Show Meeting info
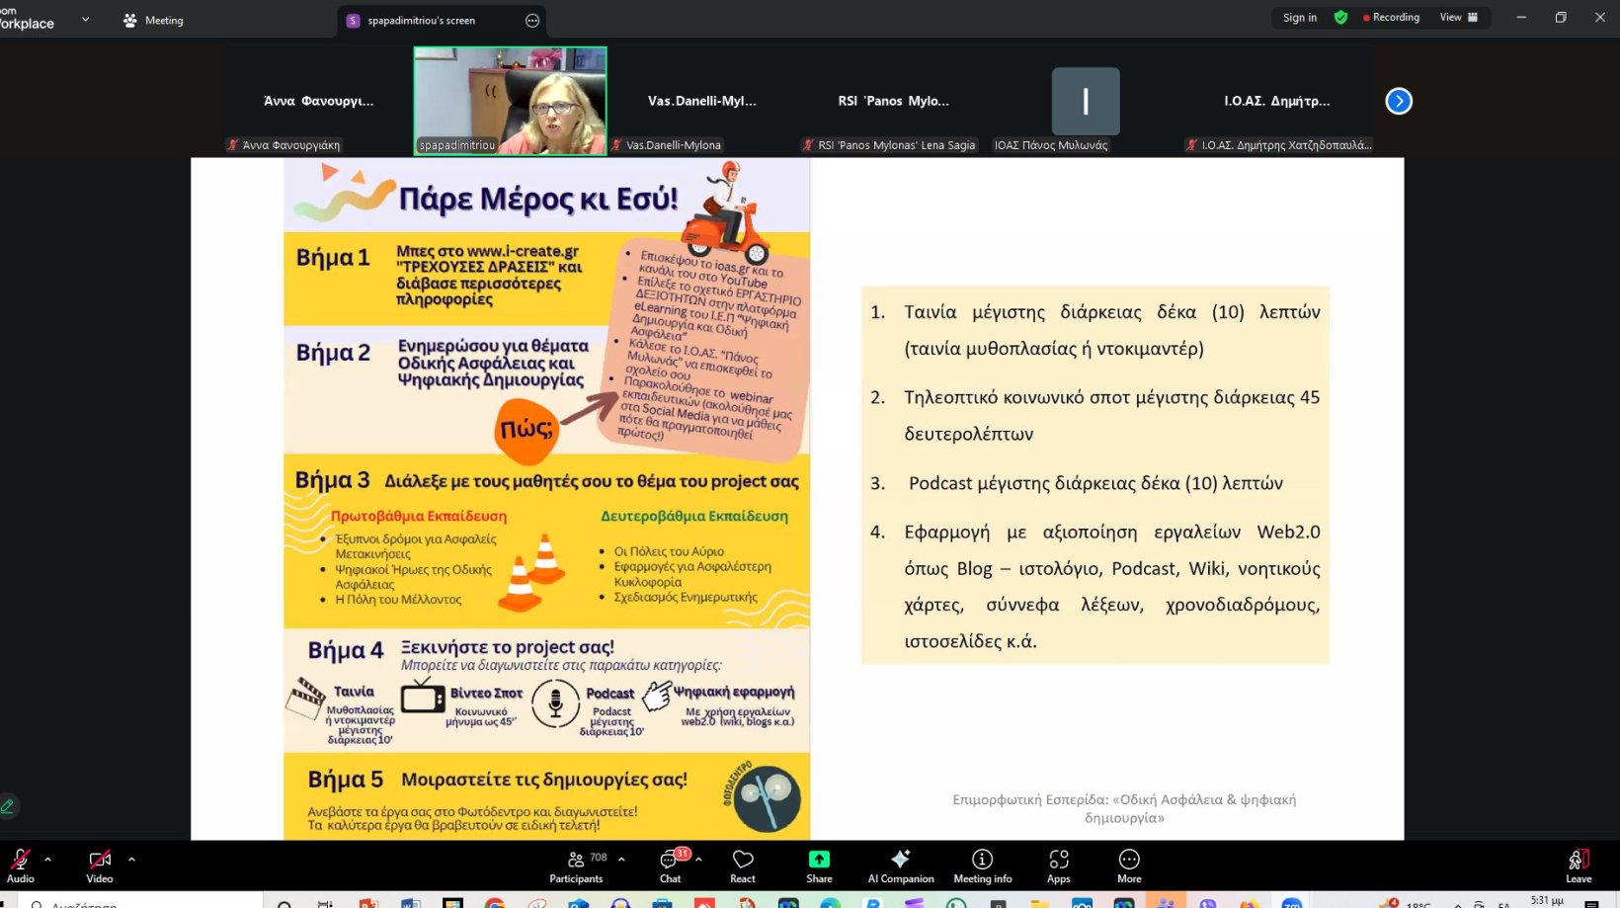Viewport: 1620px width, 908px height. click(x=982, y=865)
